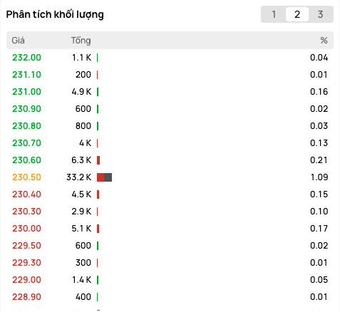Click price 231.00 in the list

pyautogui.click(x=26, y=92)
